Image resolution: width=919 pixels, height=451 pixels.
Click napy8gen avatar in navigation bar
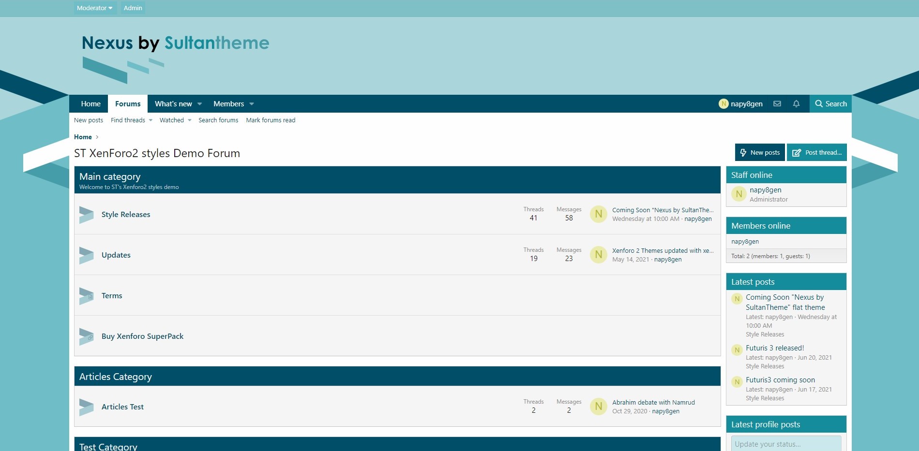click(x=723, y=103)
